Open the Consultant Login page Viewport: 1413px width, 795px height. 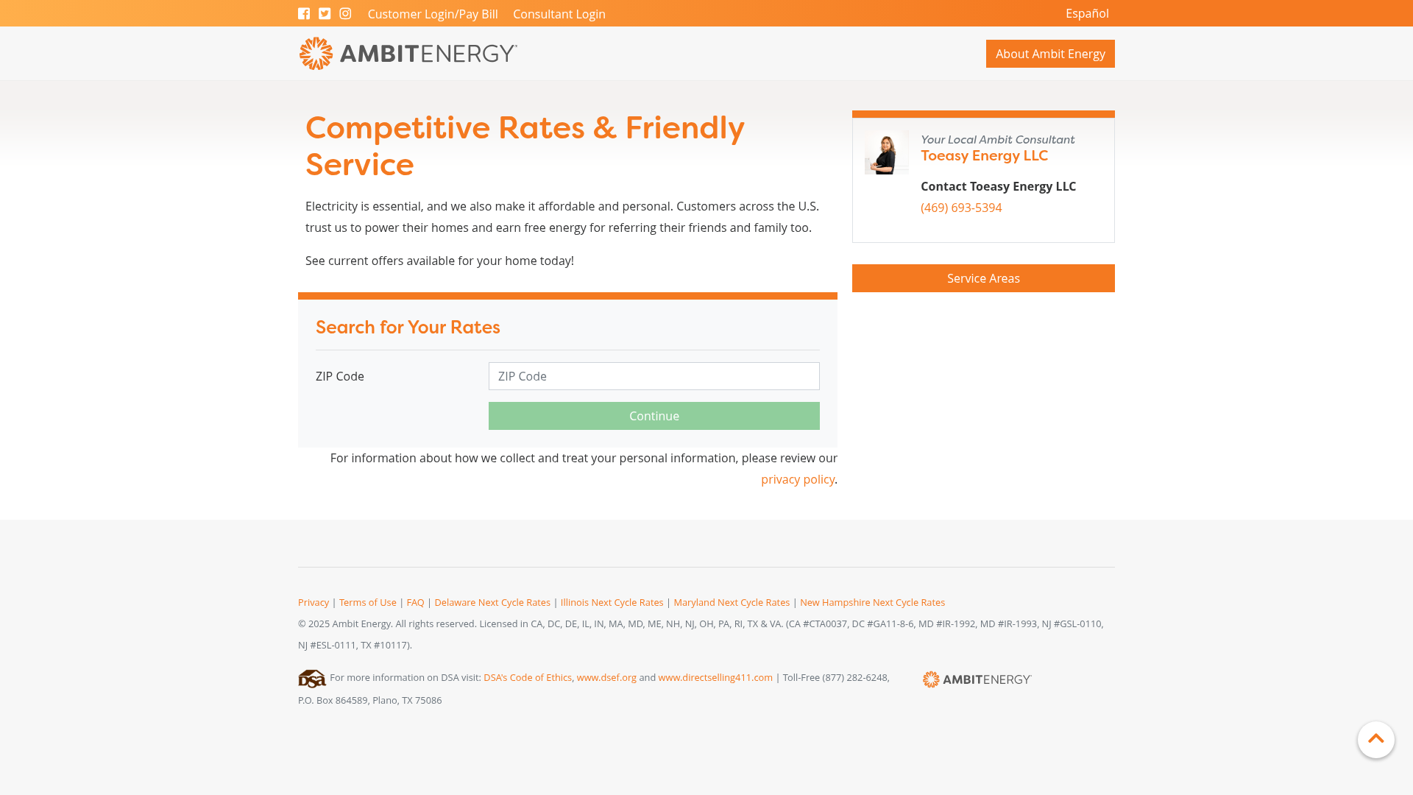click(x=559, y=13)
